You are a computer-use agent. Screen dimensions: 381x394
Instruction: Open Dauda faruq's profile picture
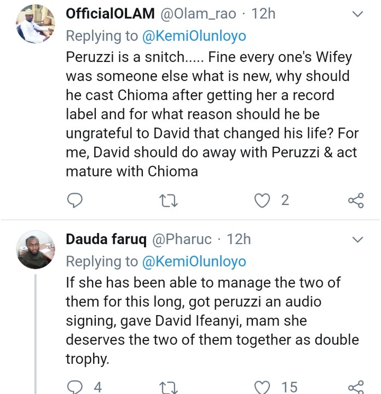36,250
